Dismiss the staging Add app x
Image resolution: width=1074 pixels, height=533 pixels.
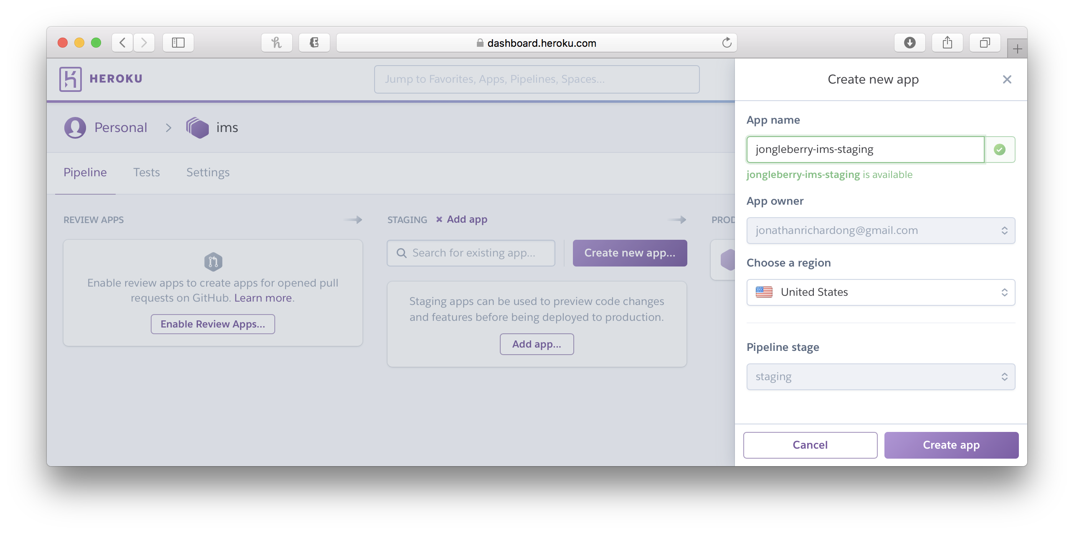[439, 219]
